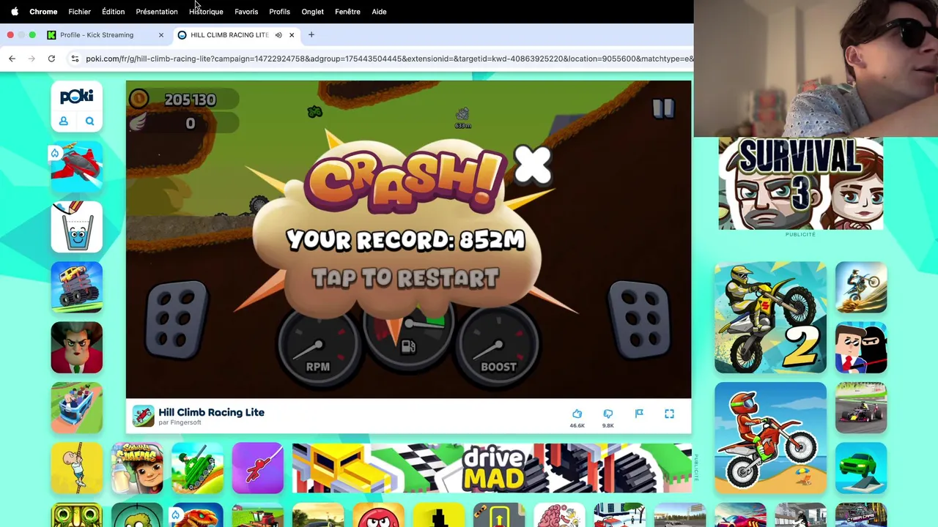Image resolution: width=938 pixels, height=527 pixels.
Task: Open the Profils menu
Action: pyautogui.click(x=279, y=12)
